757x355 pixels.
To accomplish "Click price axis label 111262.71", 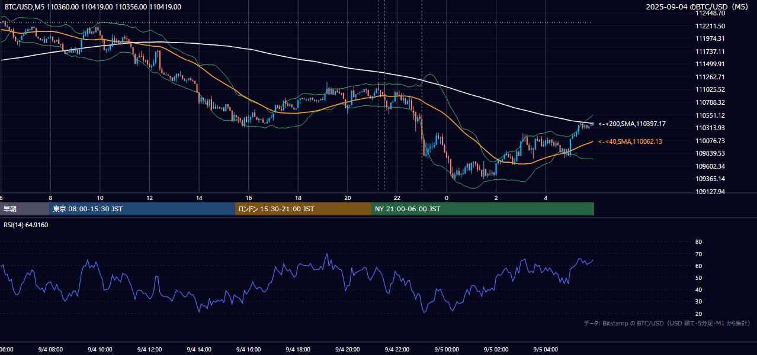I will pyautogui.click(x=710, y=77).
